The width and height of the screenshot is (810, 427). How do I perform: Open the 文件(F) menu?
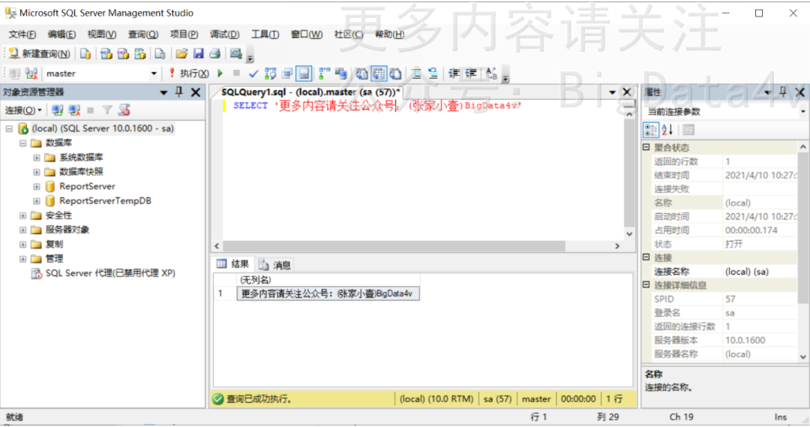coord(22,34)
